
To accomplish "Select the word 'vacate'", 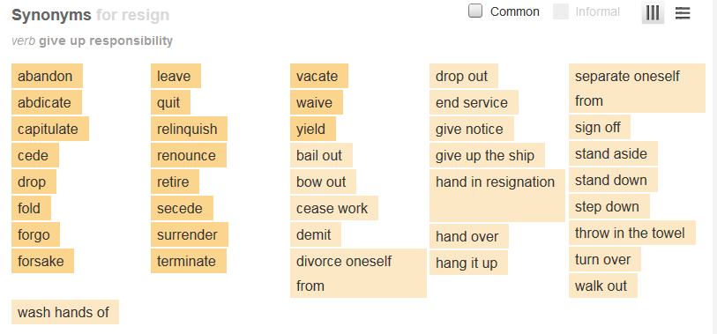I will point(319,76).
